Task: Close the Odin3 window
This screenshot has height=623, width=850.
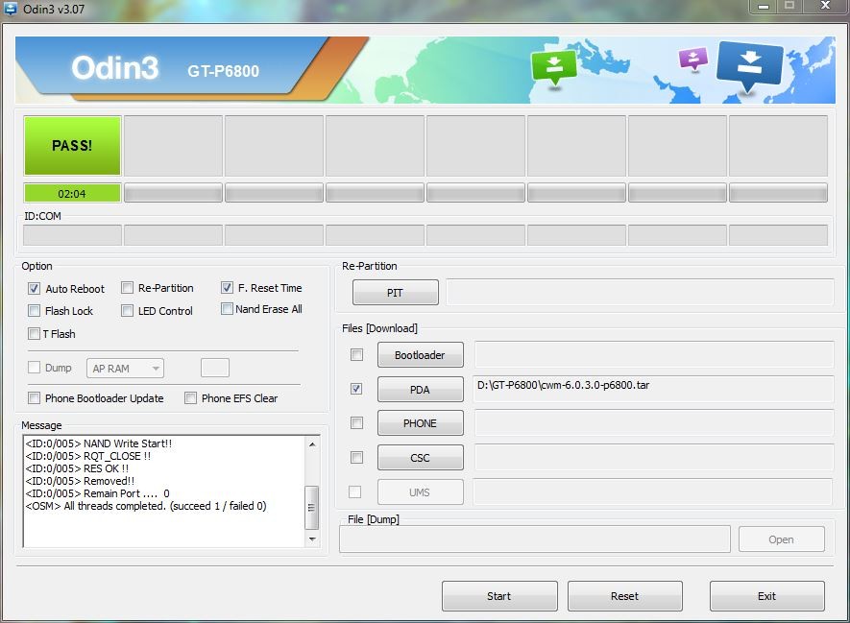Action: pos(825,6)
